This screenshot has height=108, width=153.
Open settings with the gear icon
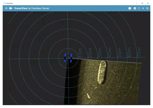coord(135,8)
